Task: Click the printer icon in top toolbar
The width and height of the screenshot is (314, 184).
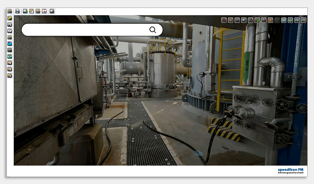Action: [x=17, y=11]
